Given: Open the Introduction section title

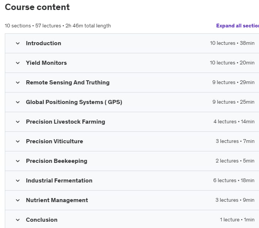Looking at the screenshot, I should [43, 43].
